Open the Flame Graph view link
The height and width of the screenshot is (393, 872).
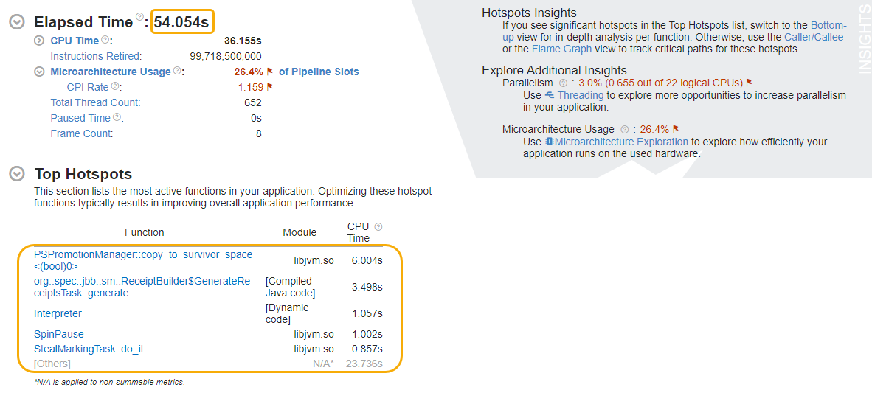[x=562, y=49]
